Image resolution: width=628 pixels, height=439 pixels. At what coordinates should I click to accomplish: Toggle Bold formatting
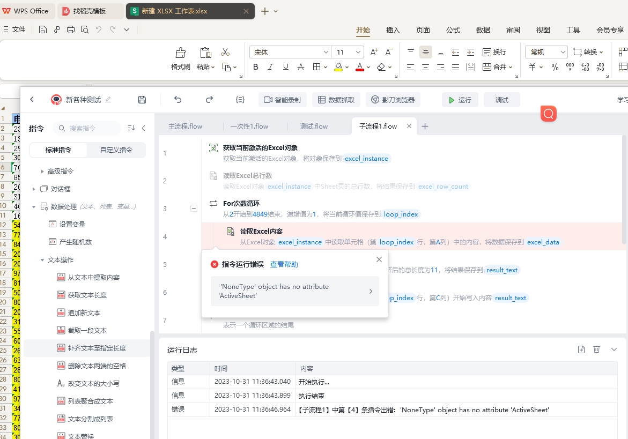[x=255, y=67]
